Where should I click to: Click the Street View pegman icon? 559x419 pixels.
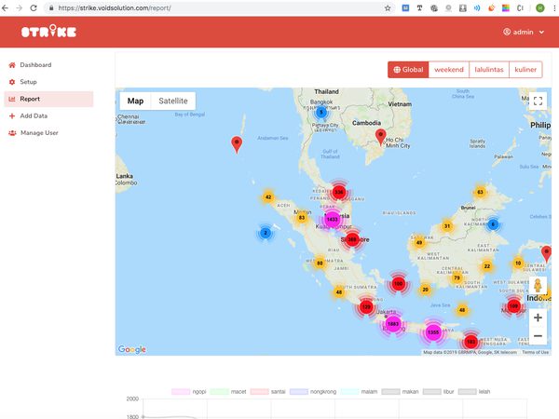coord(538,286)
